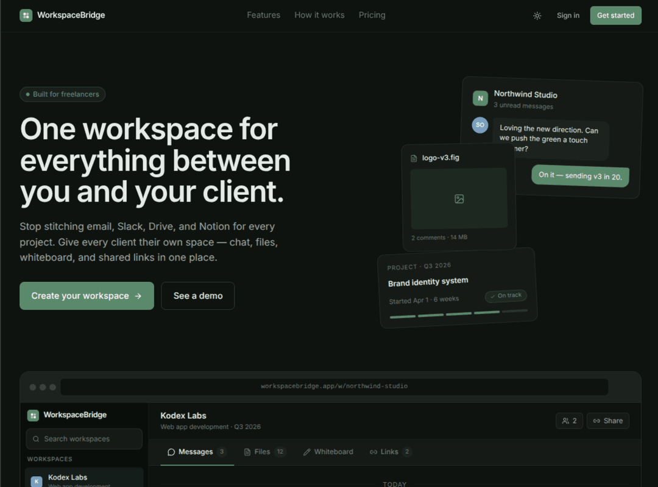This screenshot has width=658, height=487.
Task: Switch to the Messages tab
Action: [x=197, y=452]
